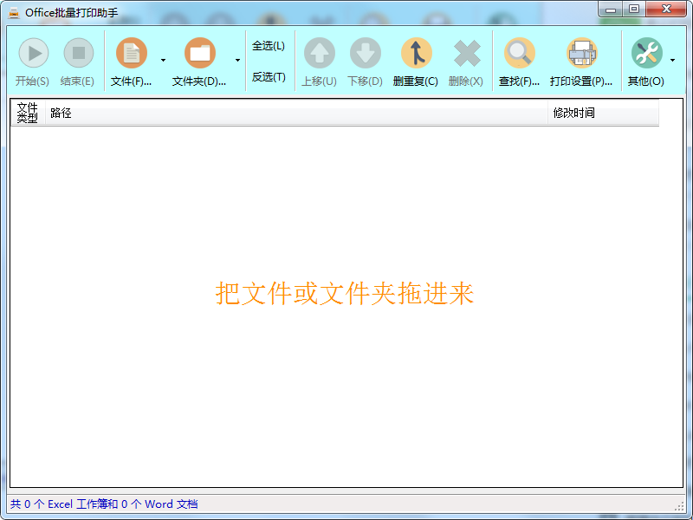Click the 结束 stop icon

point(77,53)
